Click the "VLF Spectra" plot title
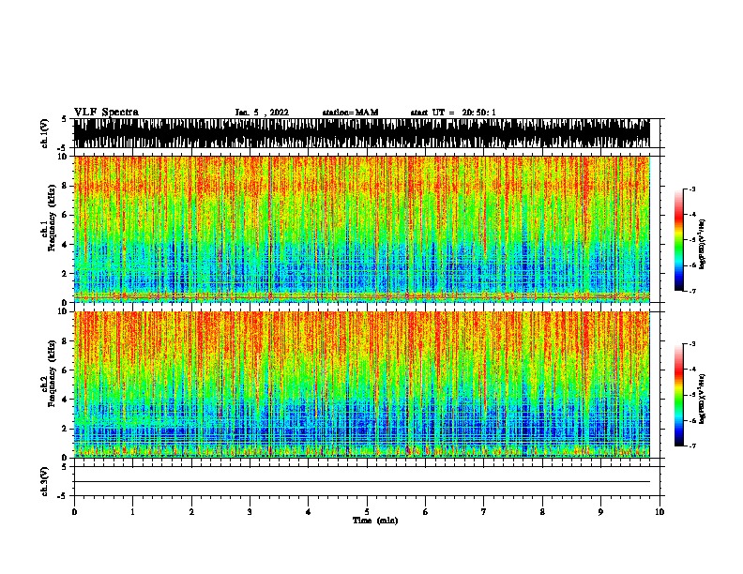The width and height of the screenshot is (743, 574). pos(106,113)
